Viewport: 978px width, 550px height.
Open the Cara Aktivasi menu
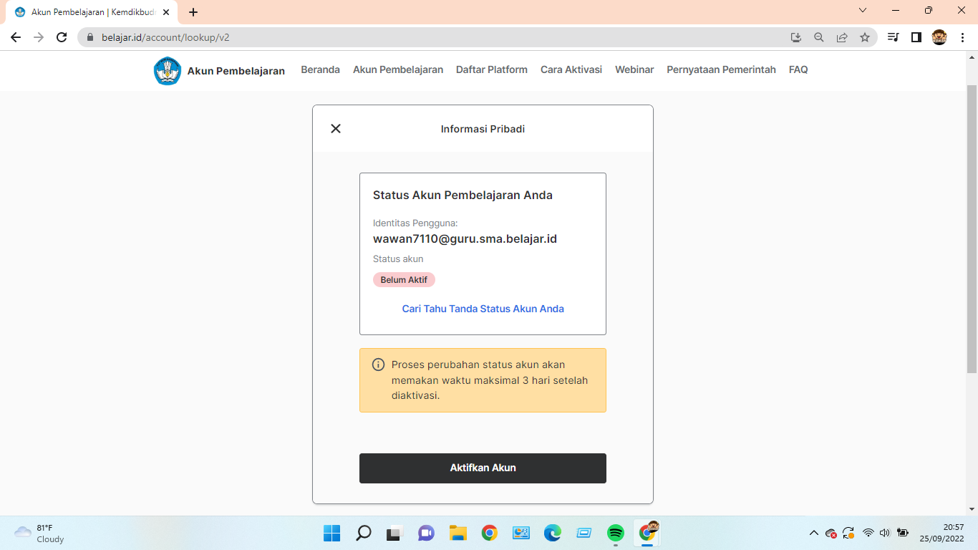point(571,69)
